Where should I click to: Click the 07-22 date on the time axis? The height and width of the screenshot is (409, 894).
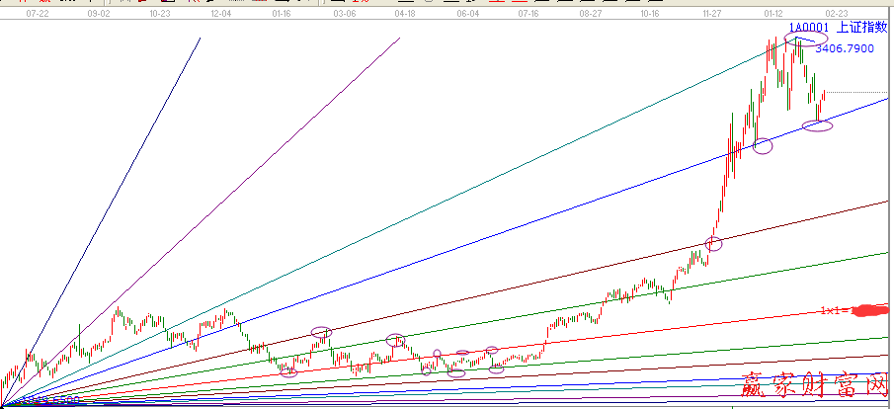pos(38,15)
